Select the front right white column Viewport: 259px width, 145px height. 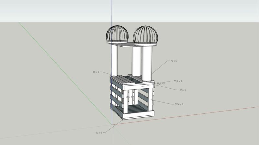tap(147, 63)
